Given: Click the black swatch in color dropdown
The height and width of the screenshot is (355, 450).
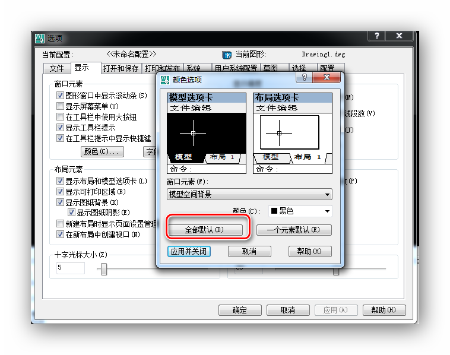Looking at the screenshot, I should tap(274, 211).
